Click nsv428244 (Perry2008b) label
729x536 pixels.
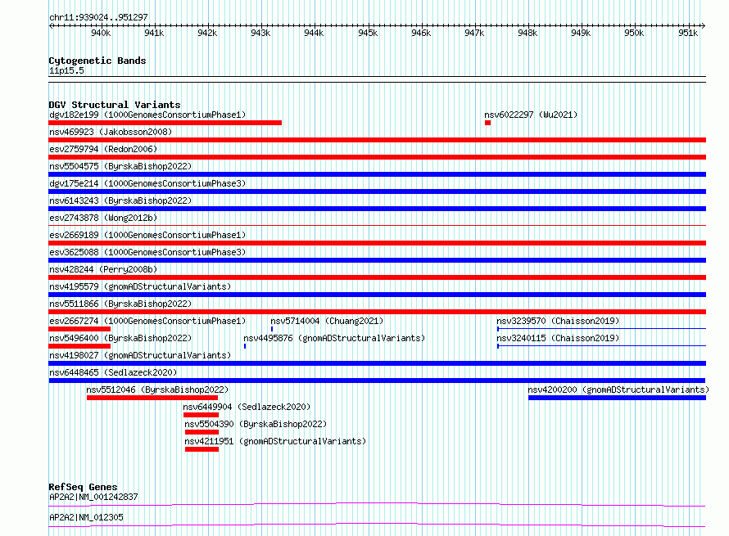[103, 269]
